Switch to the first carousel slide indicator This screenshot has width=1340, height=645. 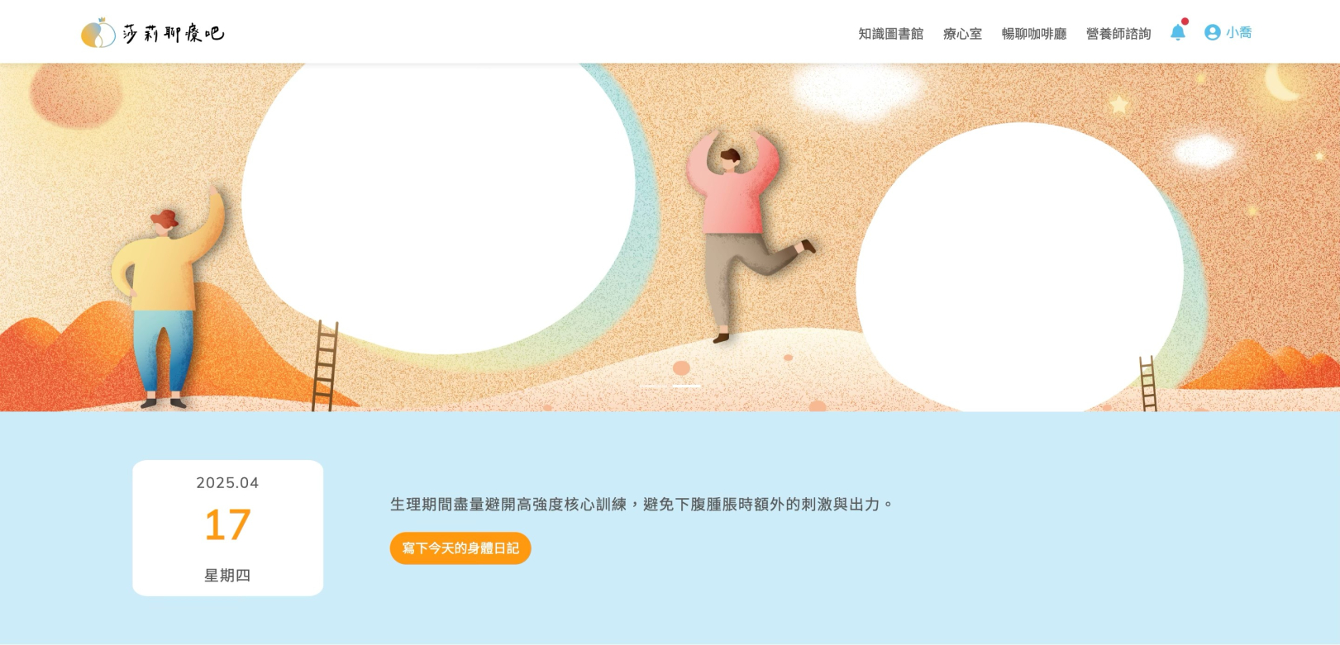pos(653,386)
